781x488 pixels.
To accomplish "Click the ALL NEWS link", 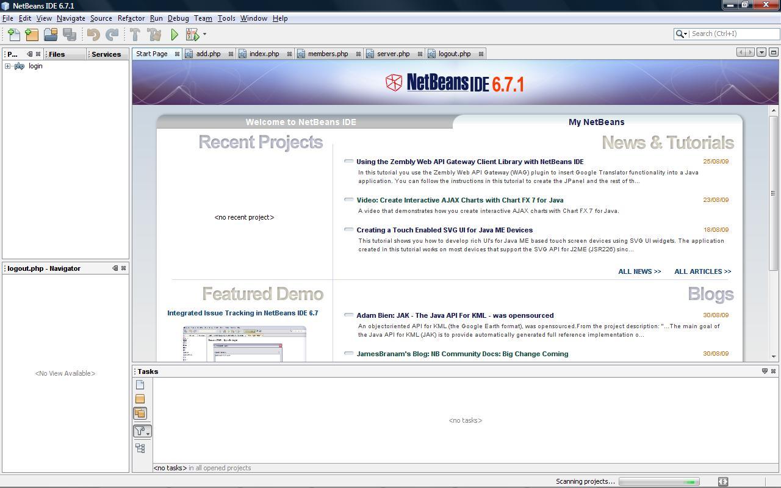I will point(639,271).
